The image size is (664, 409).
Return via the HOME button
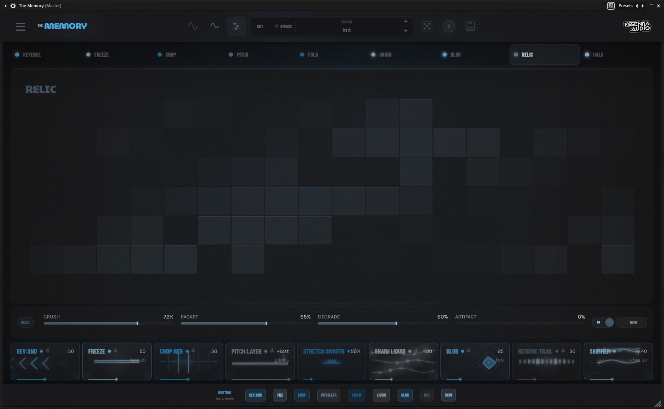[631, 322]
